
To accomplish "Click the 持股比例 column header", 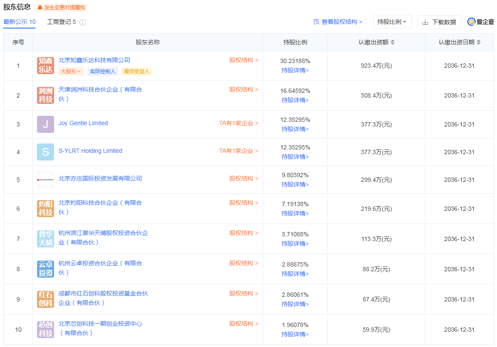I will coord(295,43).
